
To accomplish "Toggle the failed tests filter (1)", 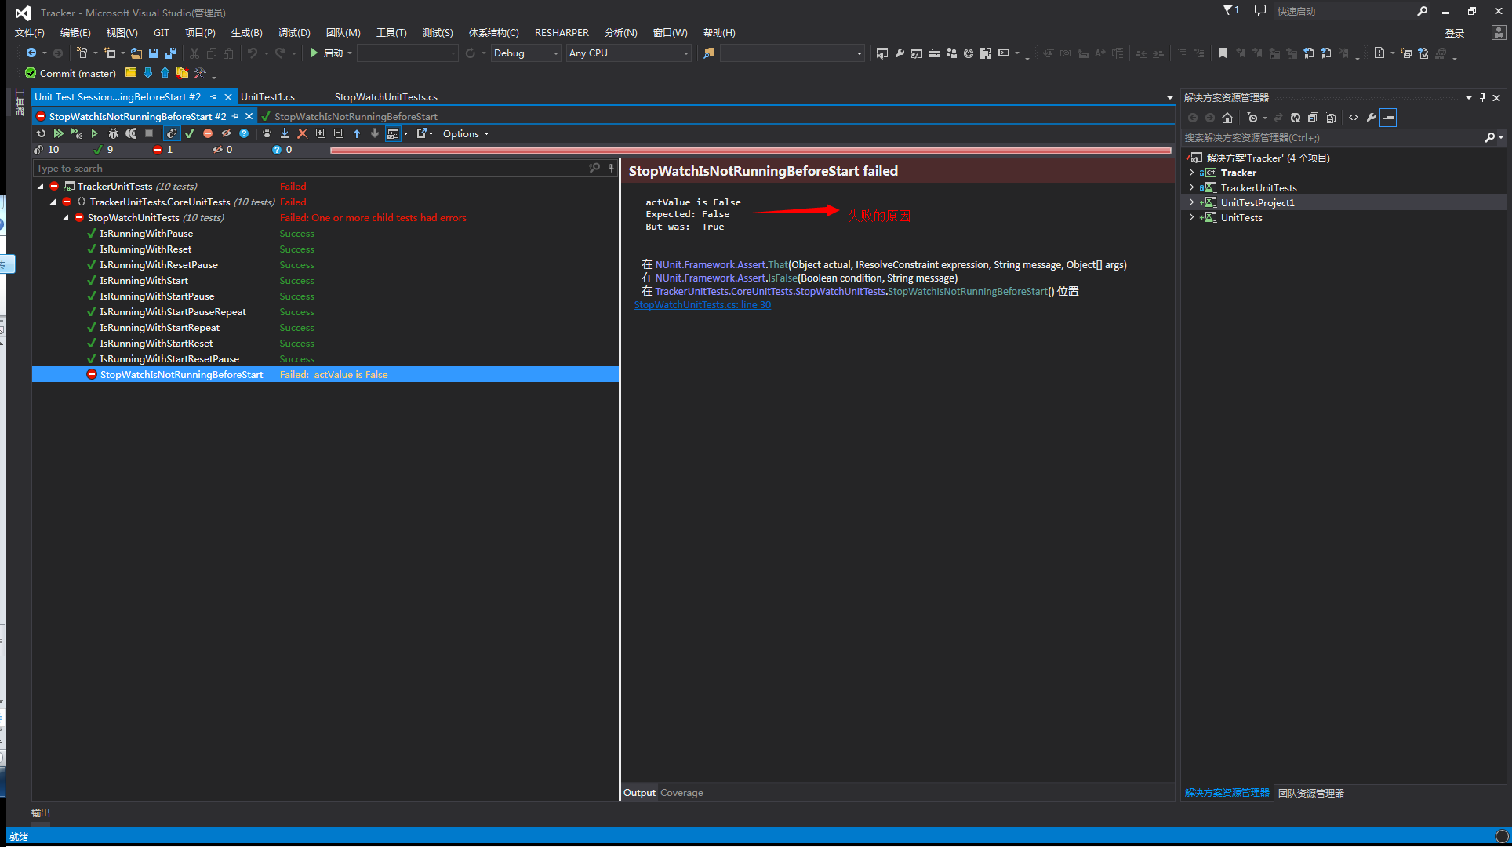I will click(163, 149).
